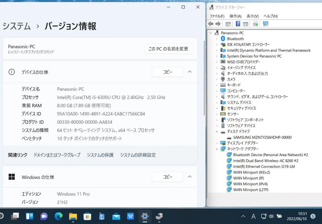Viewport: 322px width, 224px height.
Task: Click the Settings window vertical scrollbar
Action: pos(204,78)
